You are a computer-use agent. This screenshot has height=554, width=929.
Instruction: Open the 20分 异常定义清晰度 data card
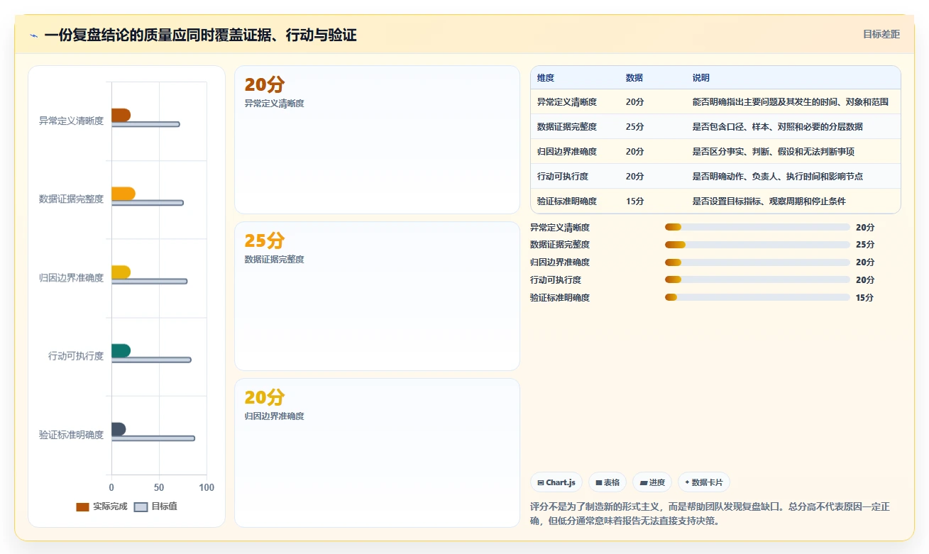(x=377, y=140)
